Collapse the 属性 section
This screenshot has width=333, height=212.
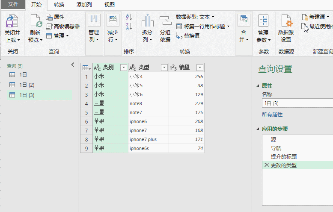258,86
